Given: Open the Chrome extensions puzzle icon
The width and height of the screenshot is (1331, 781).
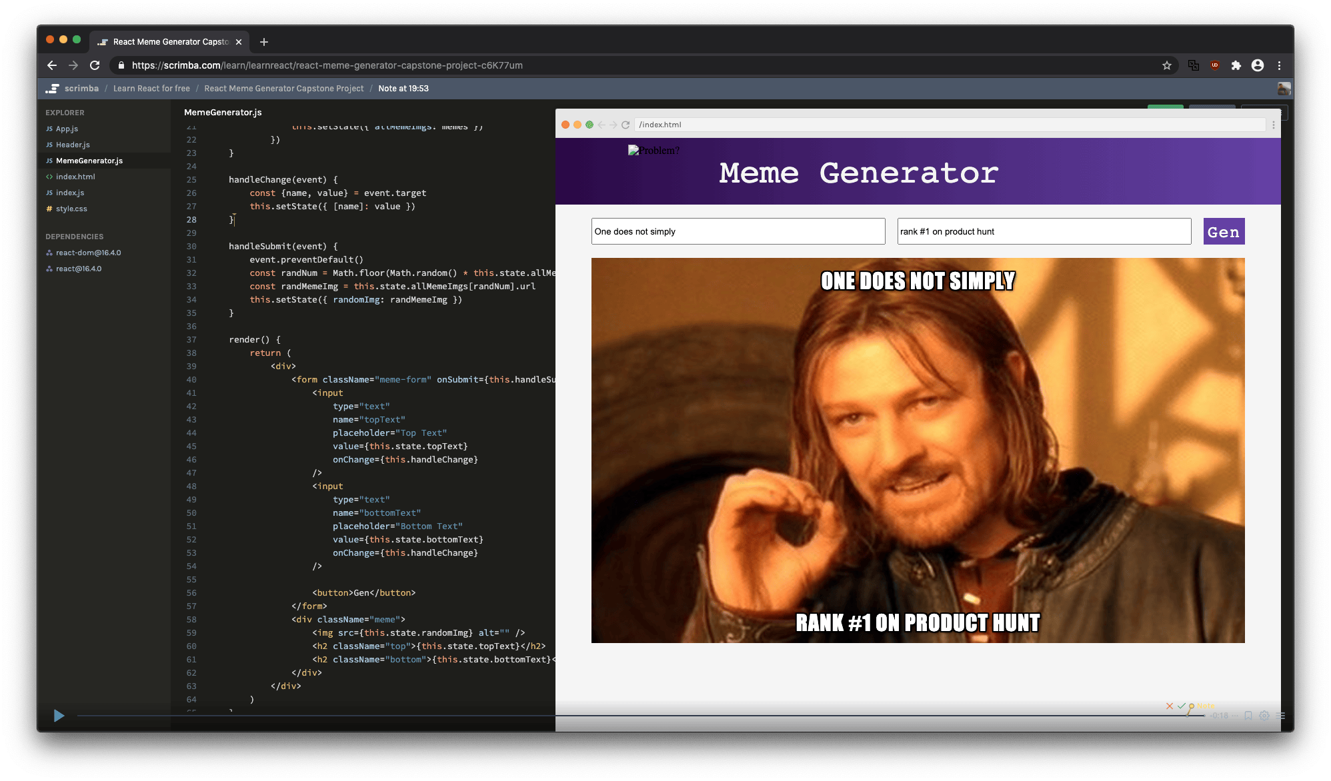Looking at the screenshot, I should [1236, 65].
